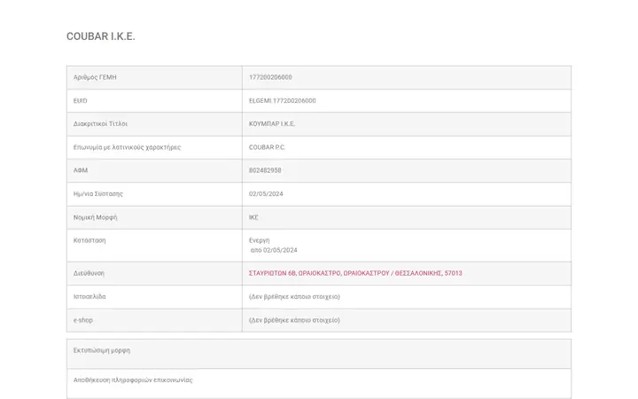Image resolution: width=638 pixels, height=399 pixels.
Task: Click the ΑΦΜ label cell
Action: pos(154,170)
